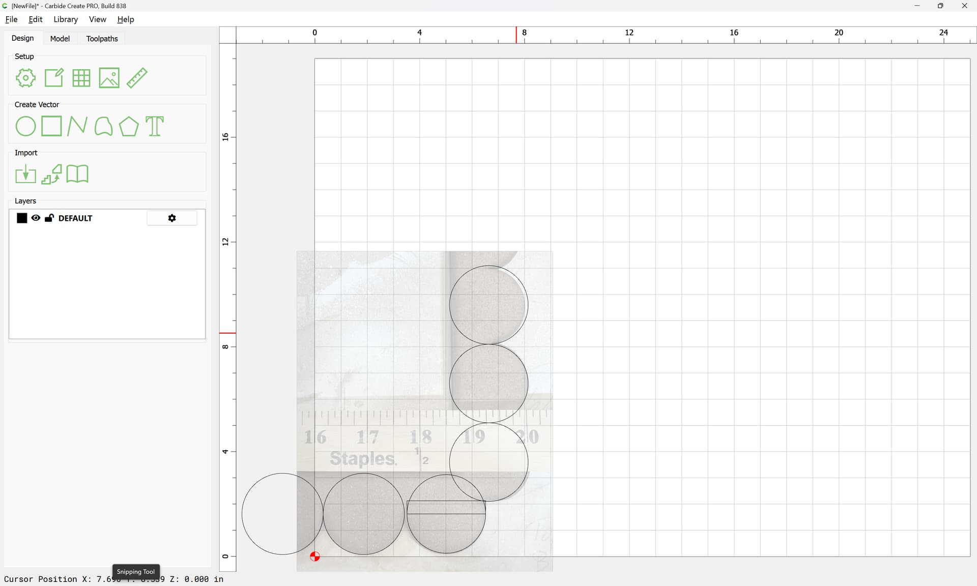The height and width of the screenshot is (586, 977).
Task: Switch to the Toolpaths tab
Action: [x=102, y=39]
